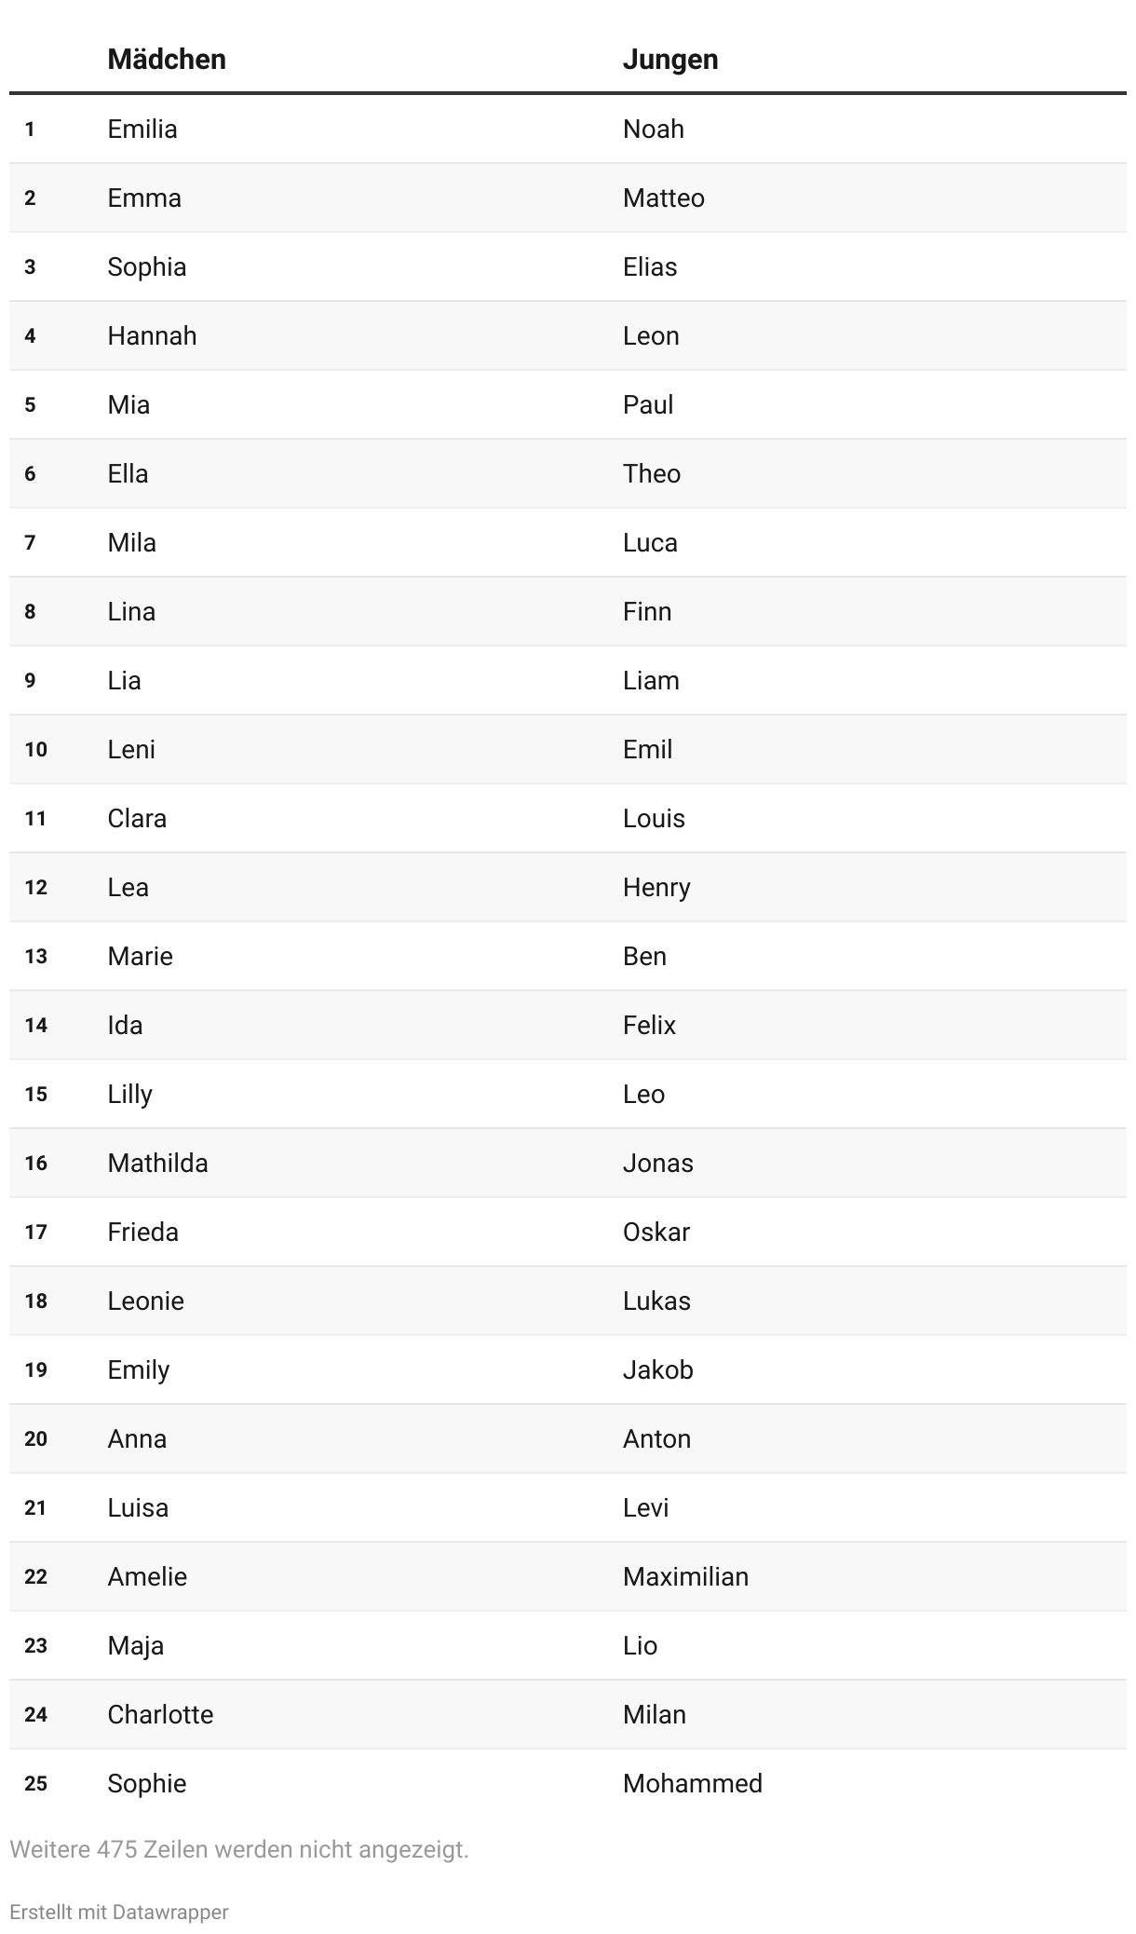Click the name Henry in row 12
This screenshot has width=1136, height=1934.
(x=656, y=887)
